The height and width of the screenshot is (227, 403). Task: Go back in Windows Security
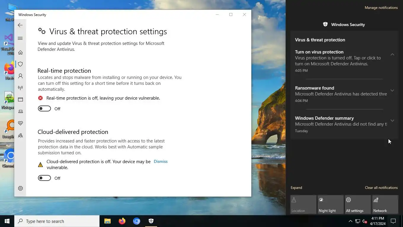pyautogui.click(x=20, y=25)
